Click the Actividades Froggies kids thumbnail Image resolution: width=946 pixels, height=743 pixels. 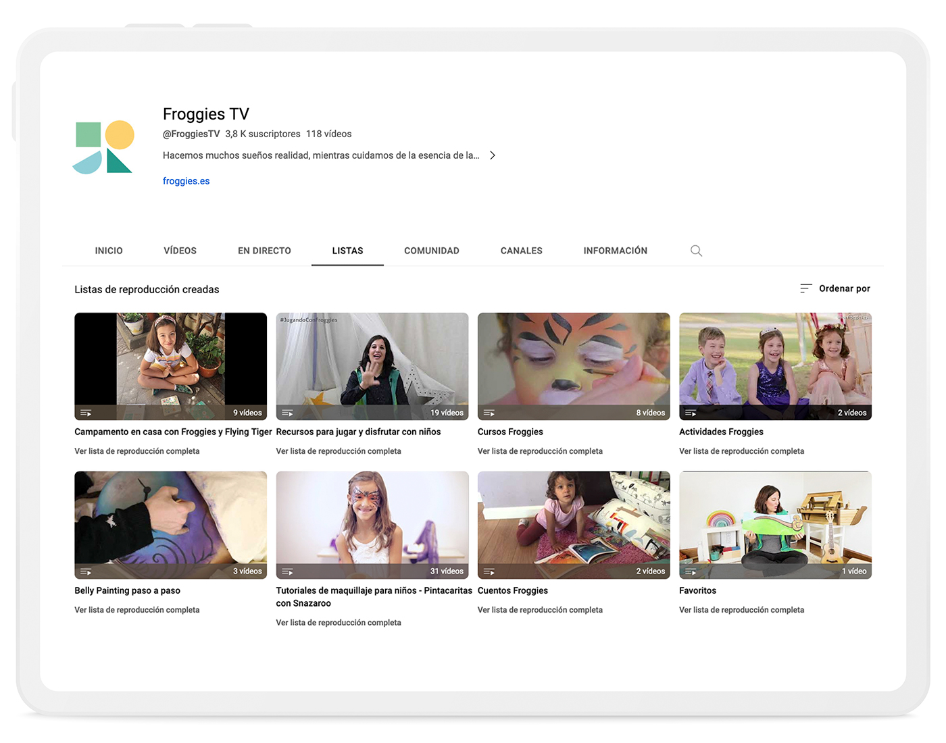coord(775,366)
